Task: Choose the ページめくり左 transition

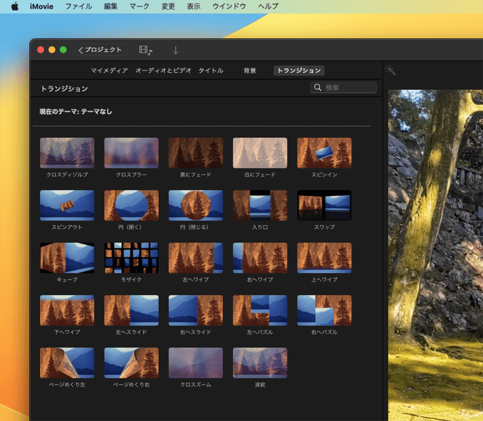Action: coord(67,363)
